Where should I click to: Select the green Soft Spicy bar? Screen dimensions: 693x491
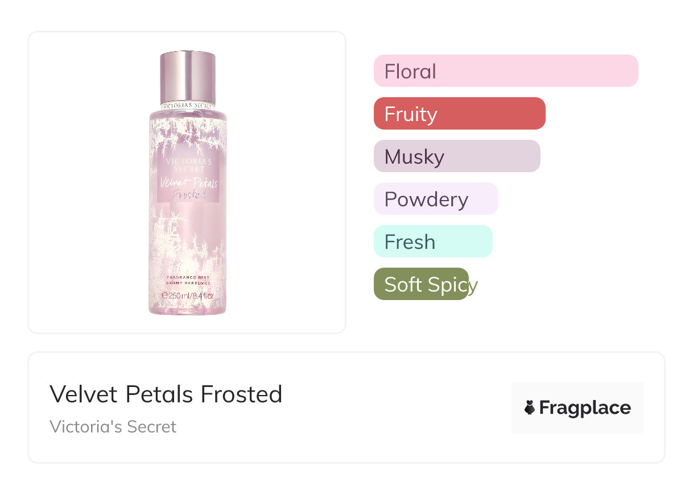pyautogui.click(x=421, y=284)
